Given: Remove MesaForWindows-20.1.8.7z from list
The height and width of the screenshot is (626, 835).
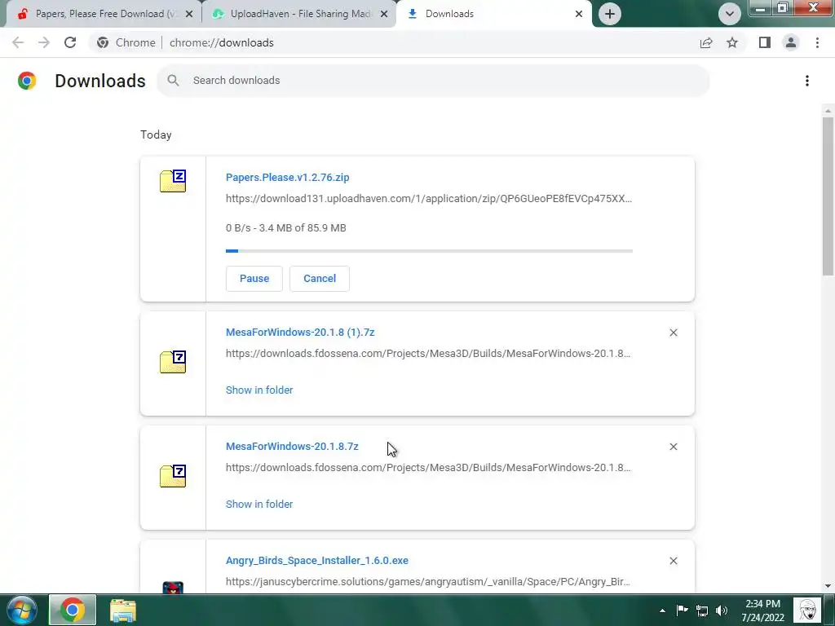Looking at the screenshot, I should click(x=673, y=447).
